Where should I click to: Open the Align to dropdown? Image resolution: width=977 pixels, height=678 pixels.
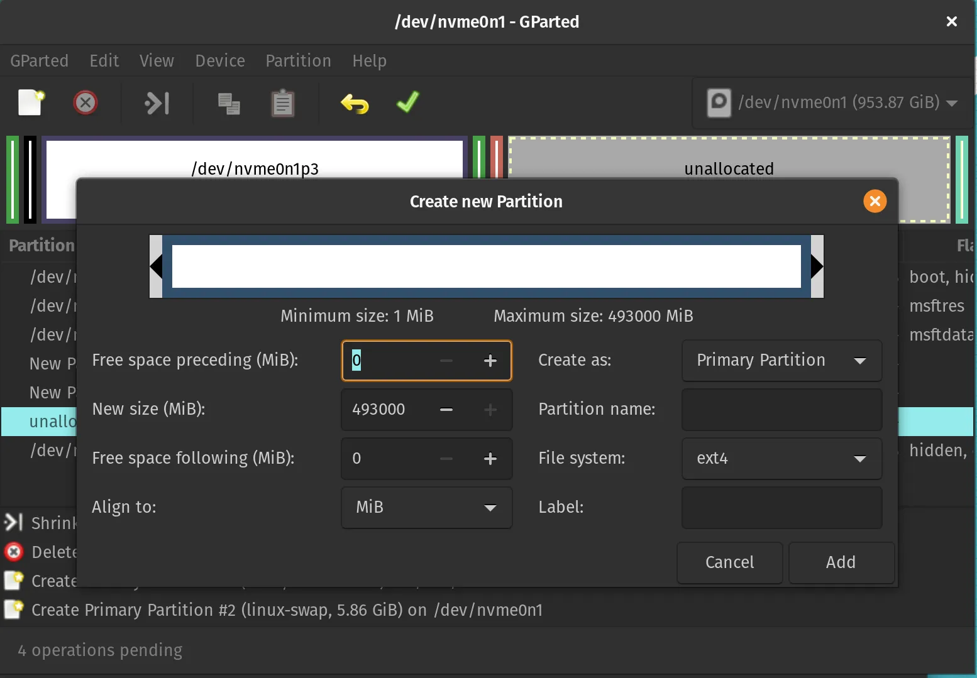point(427,508)
